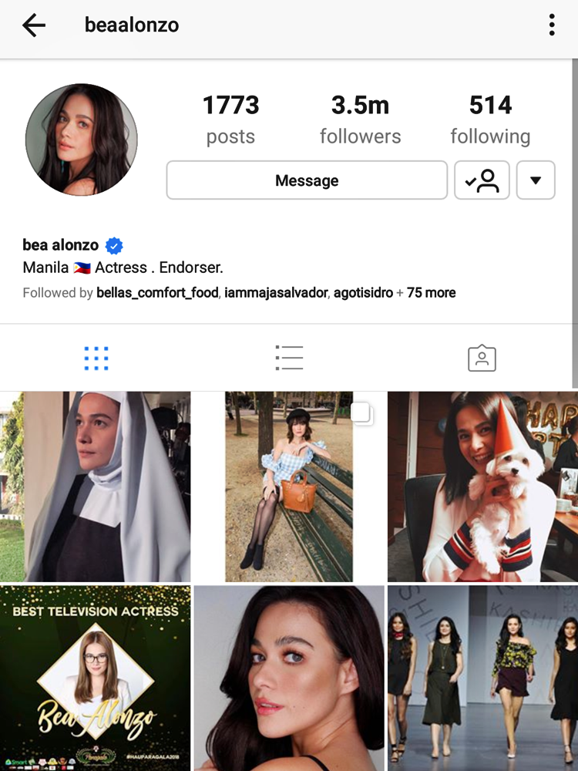Open the white dog party hat post
Viewport: 578px width, 771px height.
482,487
